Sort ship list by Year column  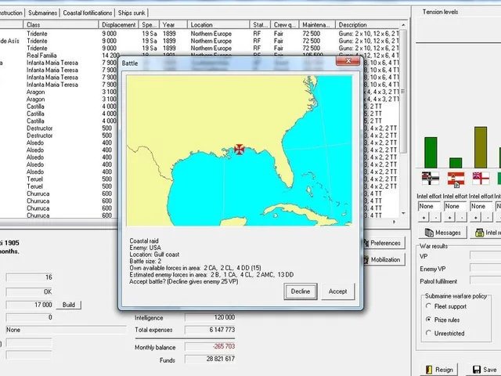click(173, 24)
